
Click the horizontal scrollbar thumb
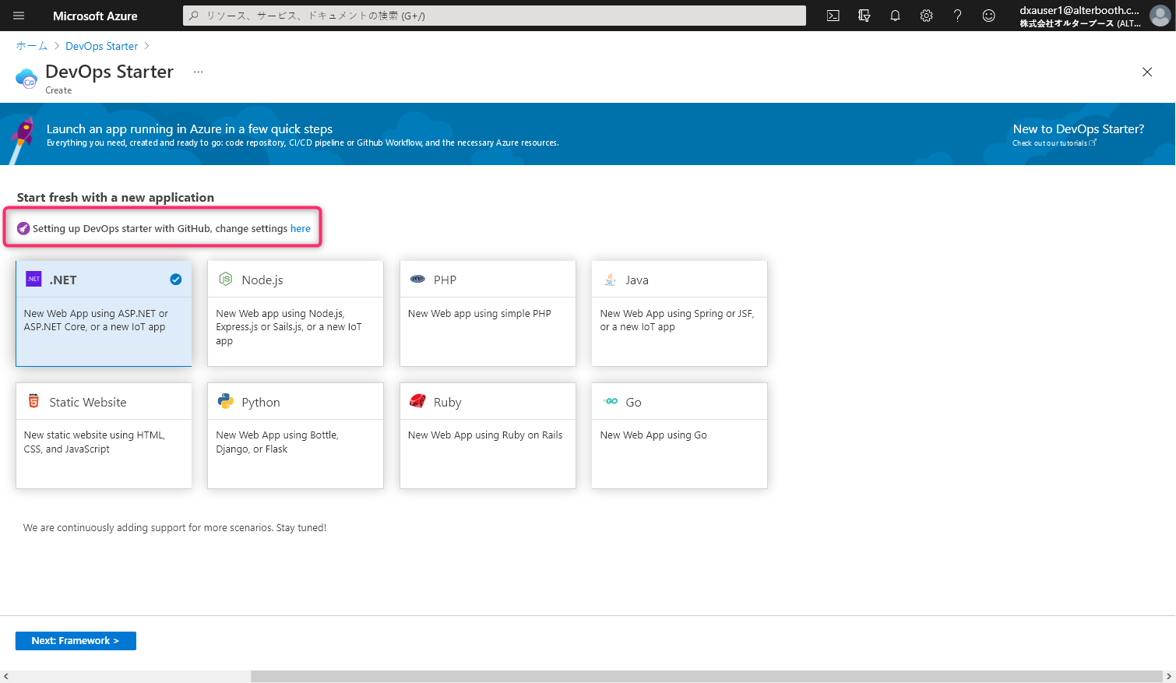pos(706,676)
